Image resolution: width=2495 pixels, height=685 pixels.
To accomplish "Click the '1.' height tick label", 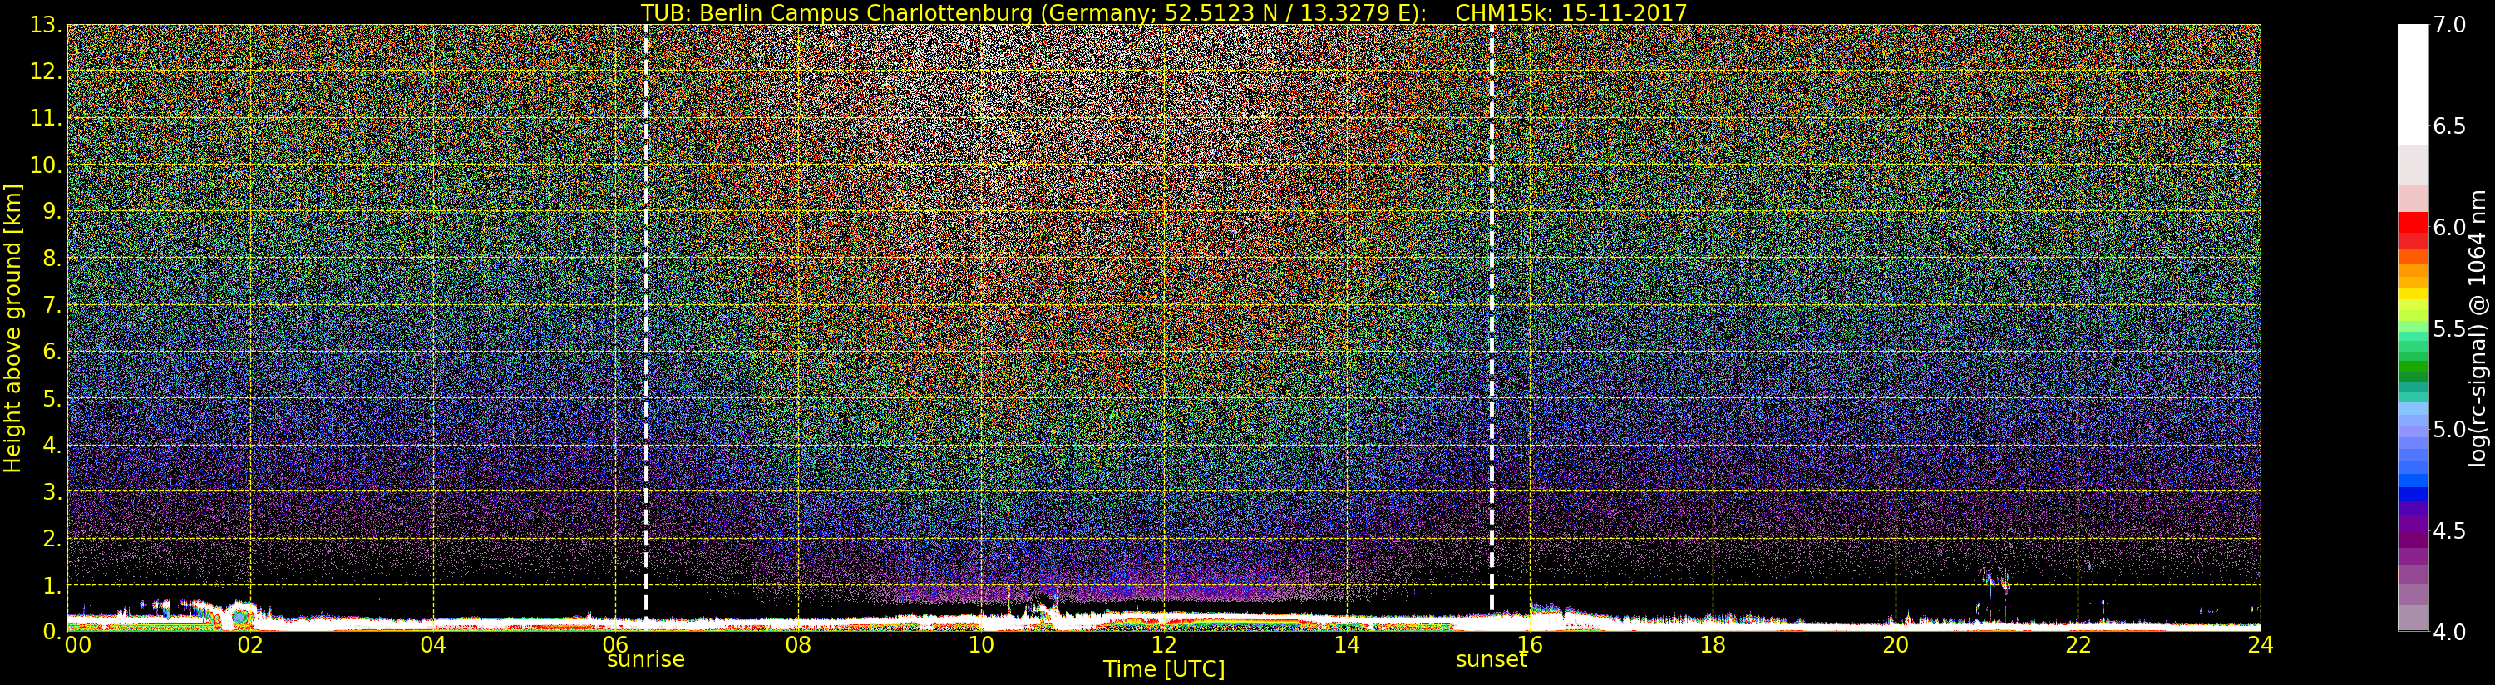I will (52, 585).
